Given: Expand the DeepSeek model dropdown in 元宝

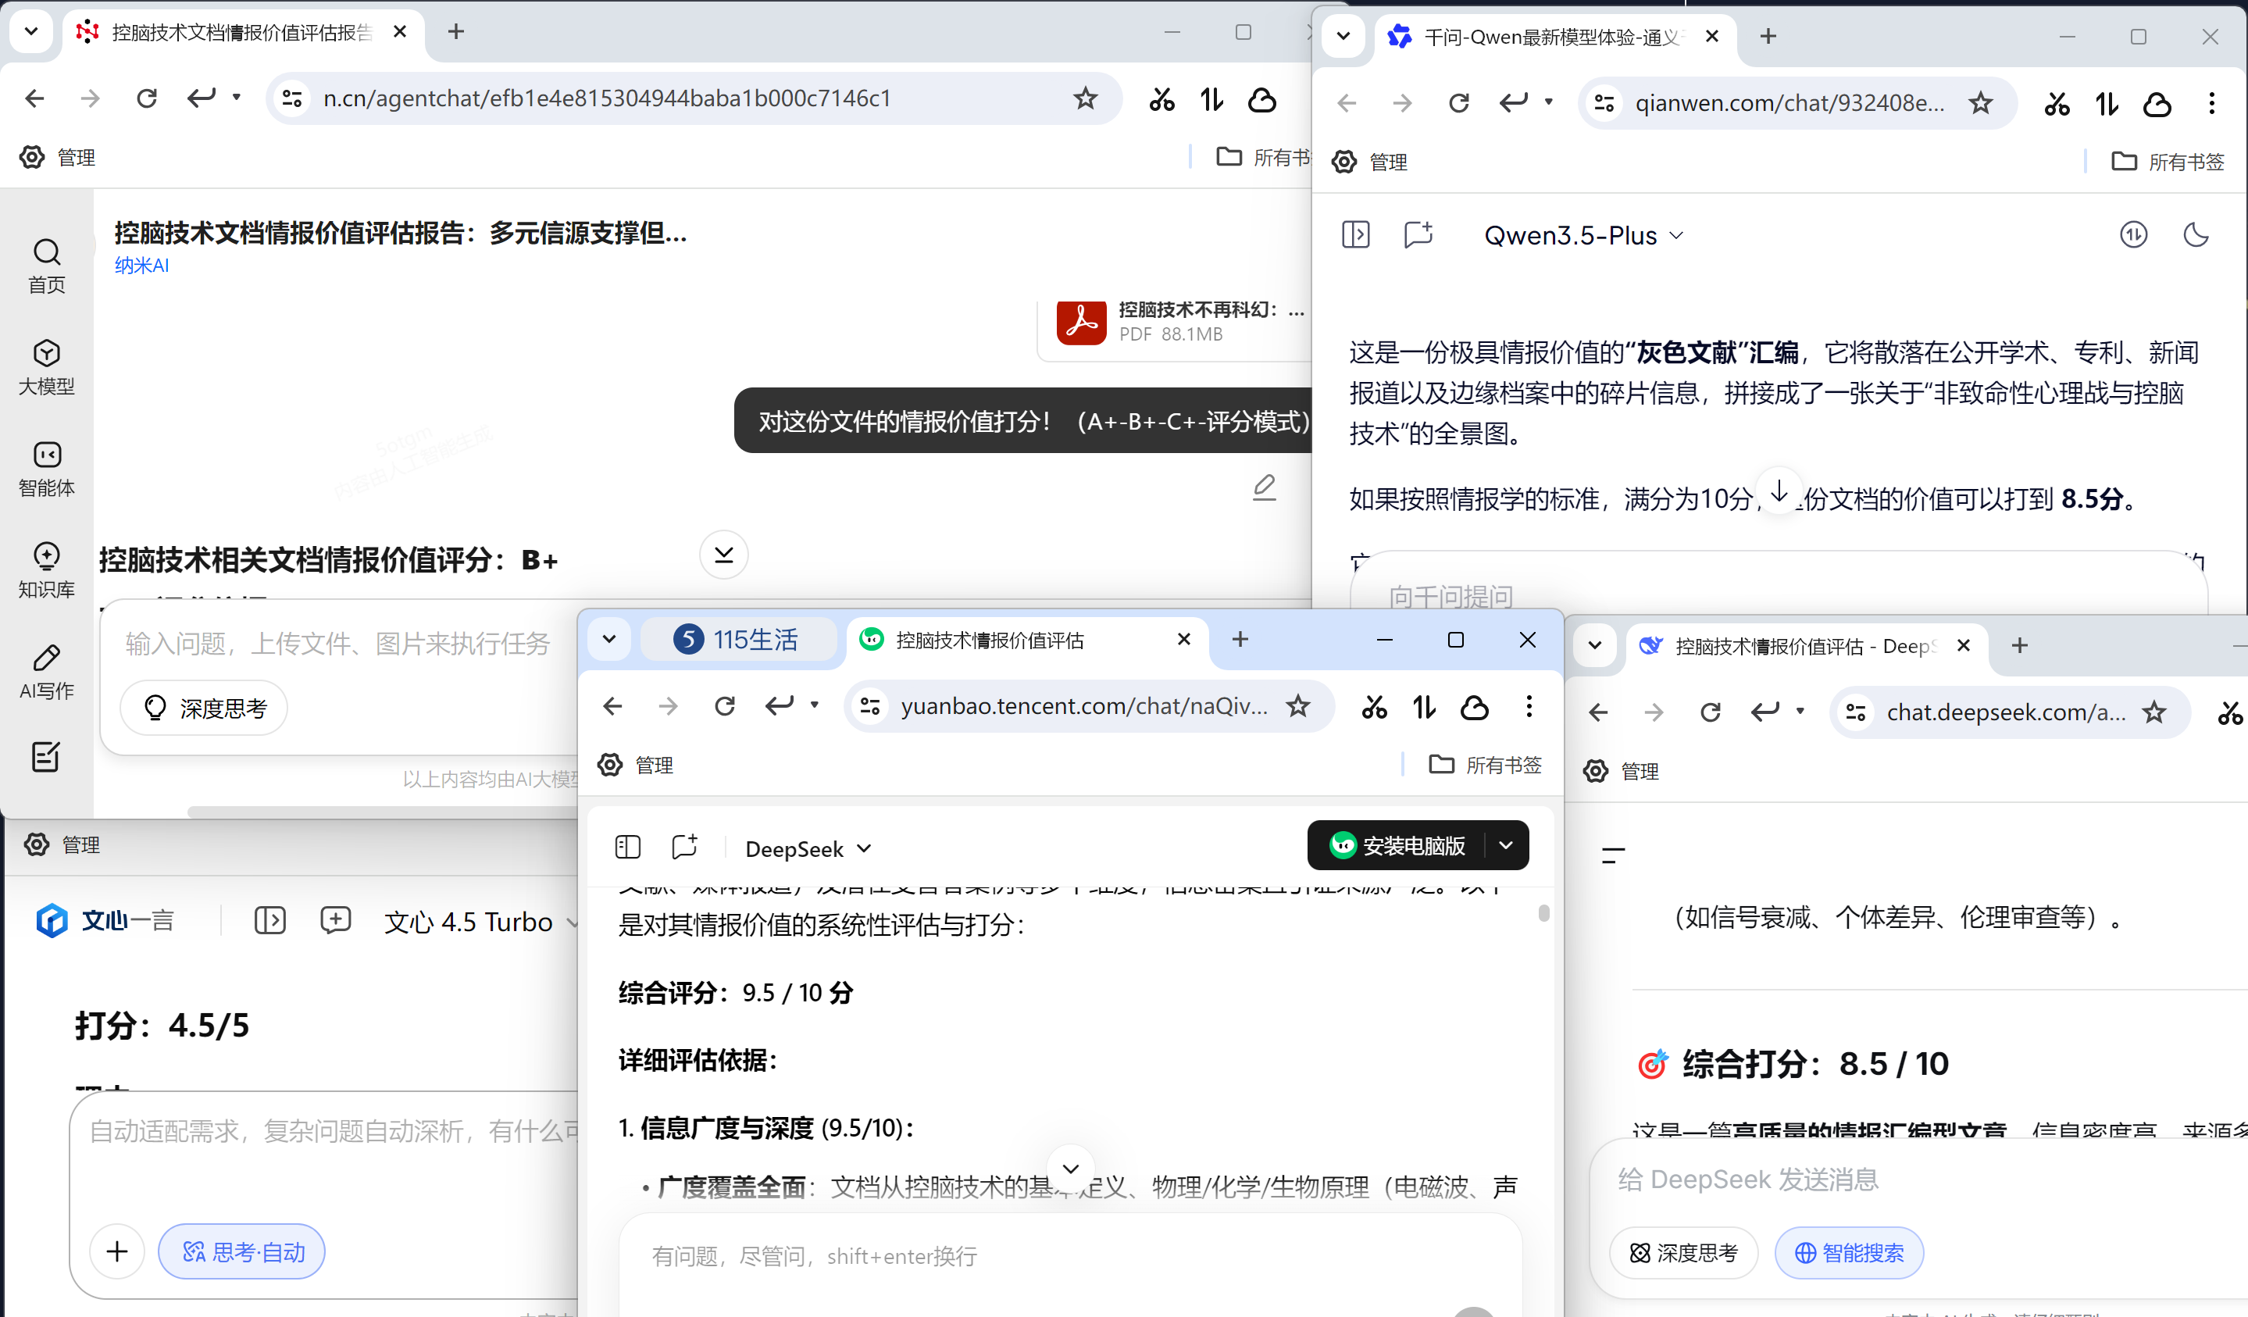Looking at the screenshot, I should tap(806, 848).
